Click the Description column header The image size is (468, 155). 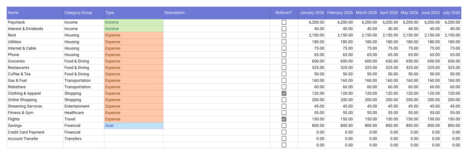216,13
